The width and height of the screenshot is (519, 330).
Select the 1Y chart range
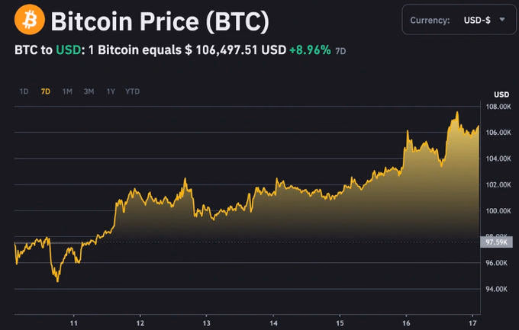pos(111,91)
